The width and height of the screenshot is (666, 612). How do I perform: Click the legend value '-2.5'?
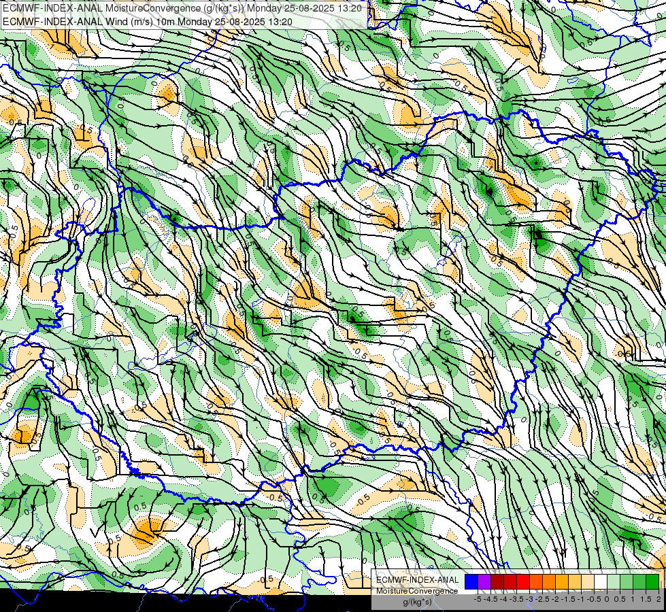[542, 599]
